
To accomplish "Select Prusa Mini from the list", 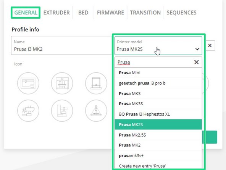I will click(158, 73).
